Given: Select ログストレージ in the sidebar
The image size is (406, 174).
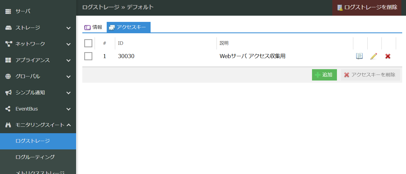Looking at the screenshot, I should (x=38, y=141).
